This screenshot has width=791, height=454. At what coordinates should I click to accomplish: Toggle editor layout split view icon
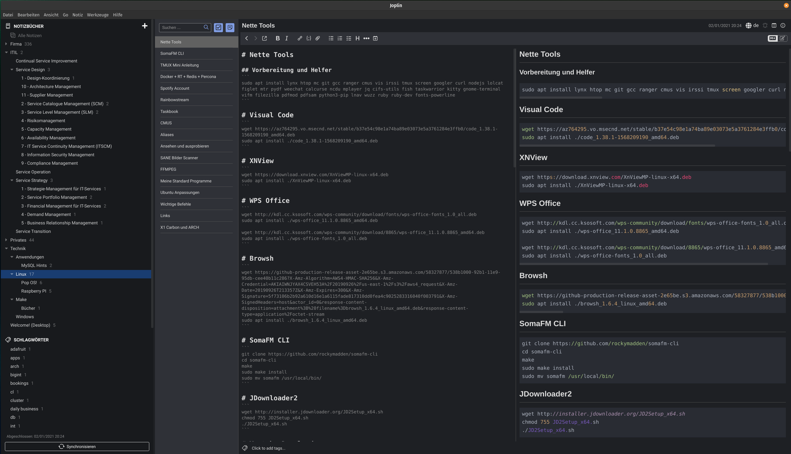coord(774,26)
